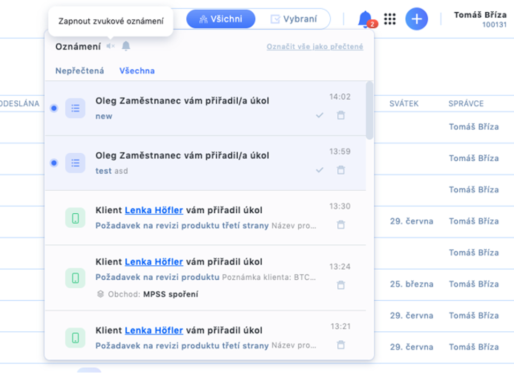Delete the 13:24 notification with trash icon
This screenshot has height=373, width=514.
coord(341,285)
